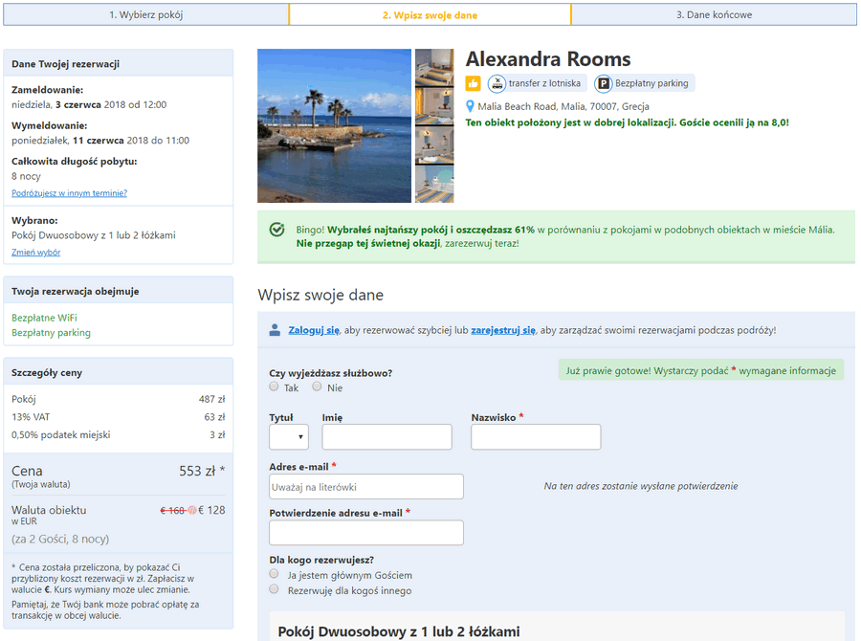Open the first small room thumbnail
This screenshot has height=641, width=861.
point(434,67)
